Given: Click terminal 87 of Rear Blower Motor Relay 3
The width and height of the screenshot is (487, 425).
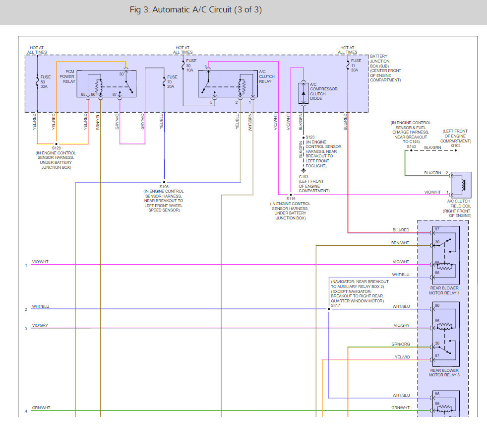Looking at the screenshot, I should tap(437, 355).
